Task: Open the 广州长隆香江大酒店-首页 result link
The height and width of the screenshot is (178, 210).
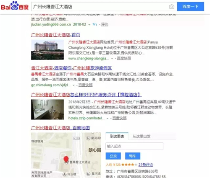Action: pos(55,35)
